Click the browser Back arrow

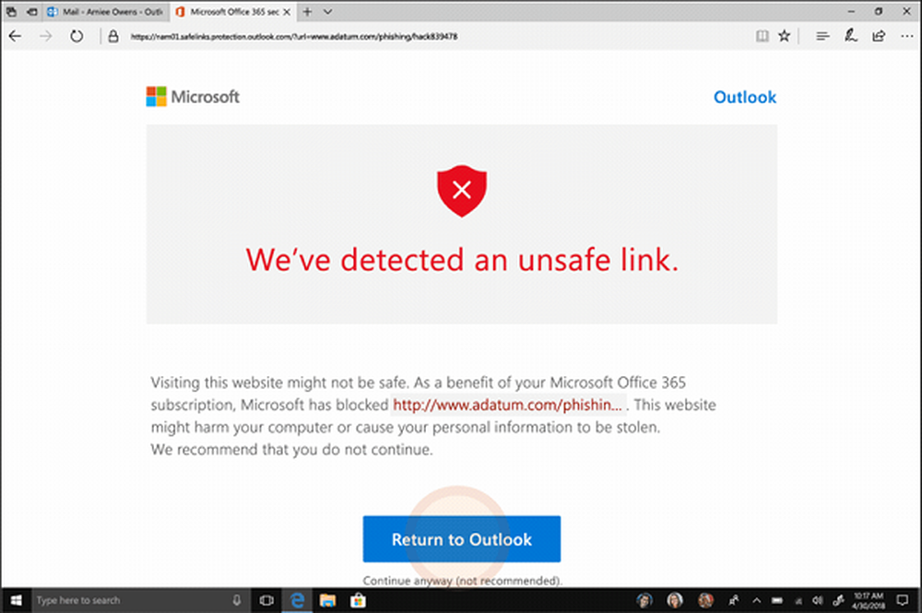[x=16, y=36]
